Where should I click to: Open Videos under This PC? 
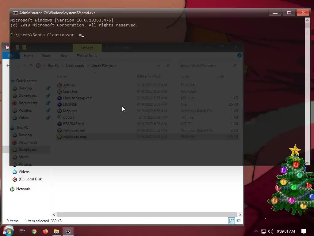click(24, 172)
